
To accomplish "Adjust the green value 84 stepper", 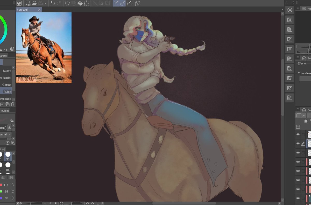I will [x=13, y=192].
